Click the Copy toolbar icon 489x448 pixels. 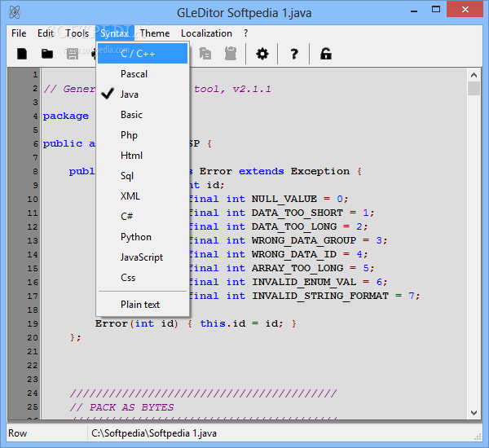coord(205,54)
